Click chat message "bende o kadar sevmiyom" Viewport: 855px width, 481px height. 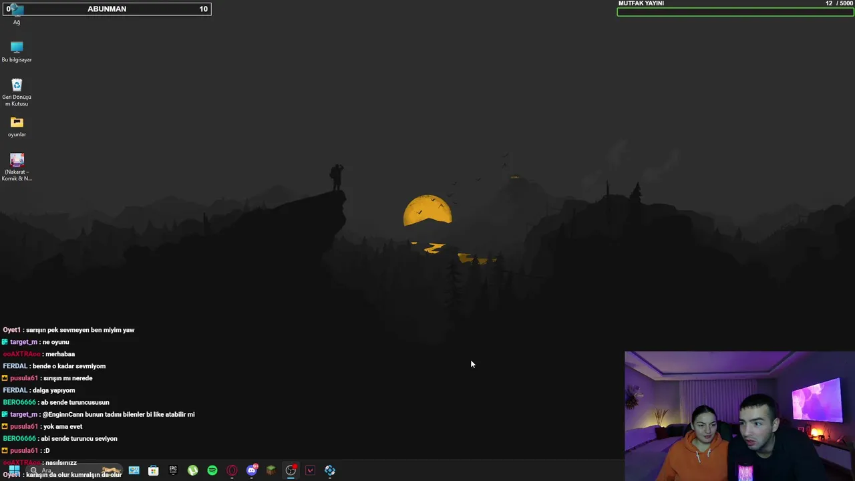click(x=69, y=366)
